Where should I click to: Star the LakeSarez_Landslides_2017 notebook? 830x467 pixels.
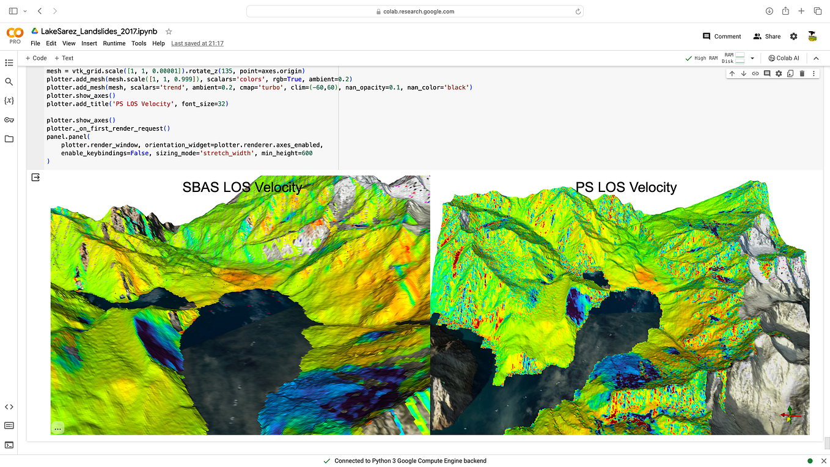click(168, 31)
